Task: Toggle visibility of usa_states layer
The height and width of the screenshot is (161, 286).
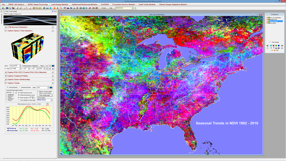Action: pos(267,23)
